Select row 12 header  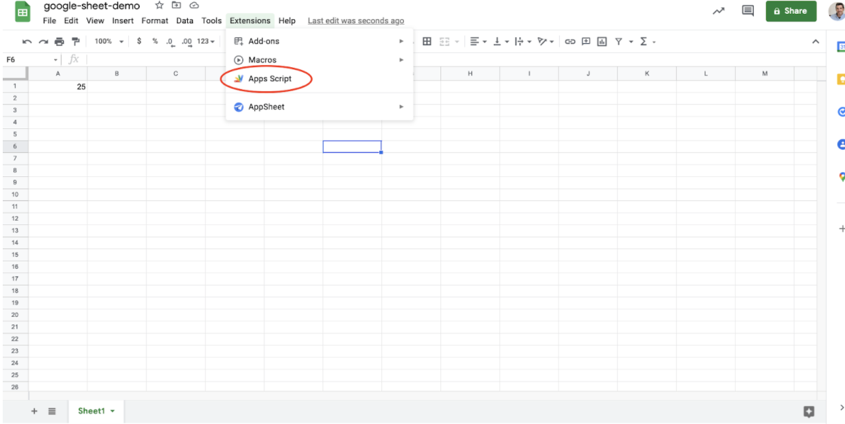pos(14,218)
